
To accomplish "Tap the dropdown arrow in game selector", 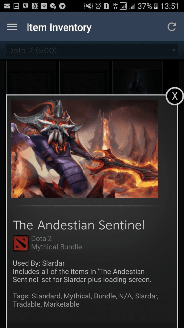I will pos(174,50).
